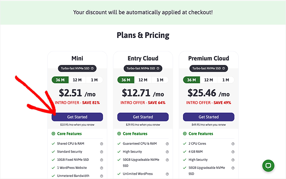Click Get Started for Entry Cloud plan
Image resolution: width=286 pixels, height=179 pixels.
[143, 117]
